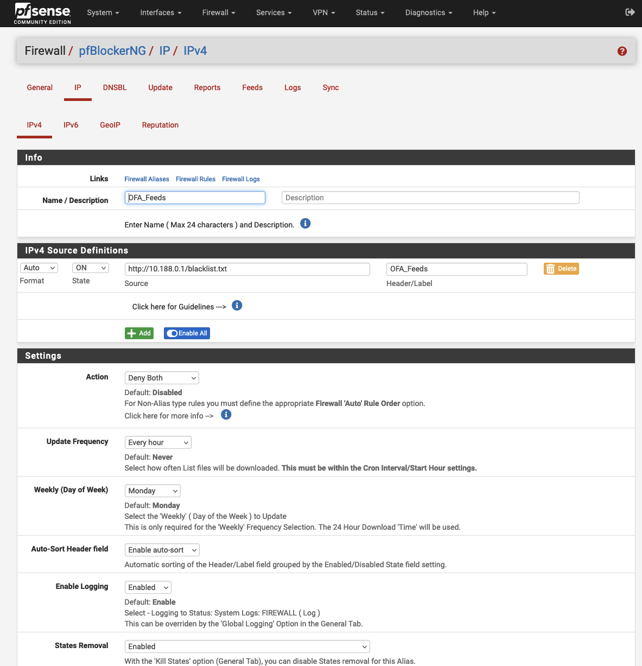
Task: Open the Firewall Rules link
Action: [195, 179]
